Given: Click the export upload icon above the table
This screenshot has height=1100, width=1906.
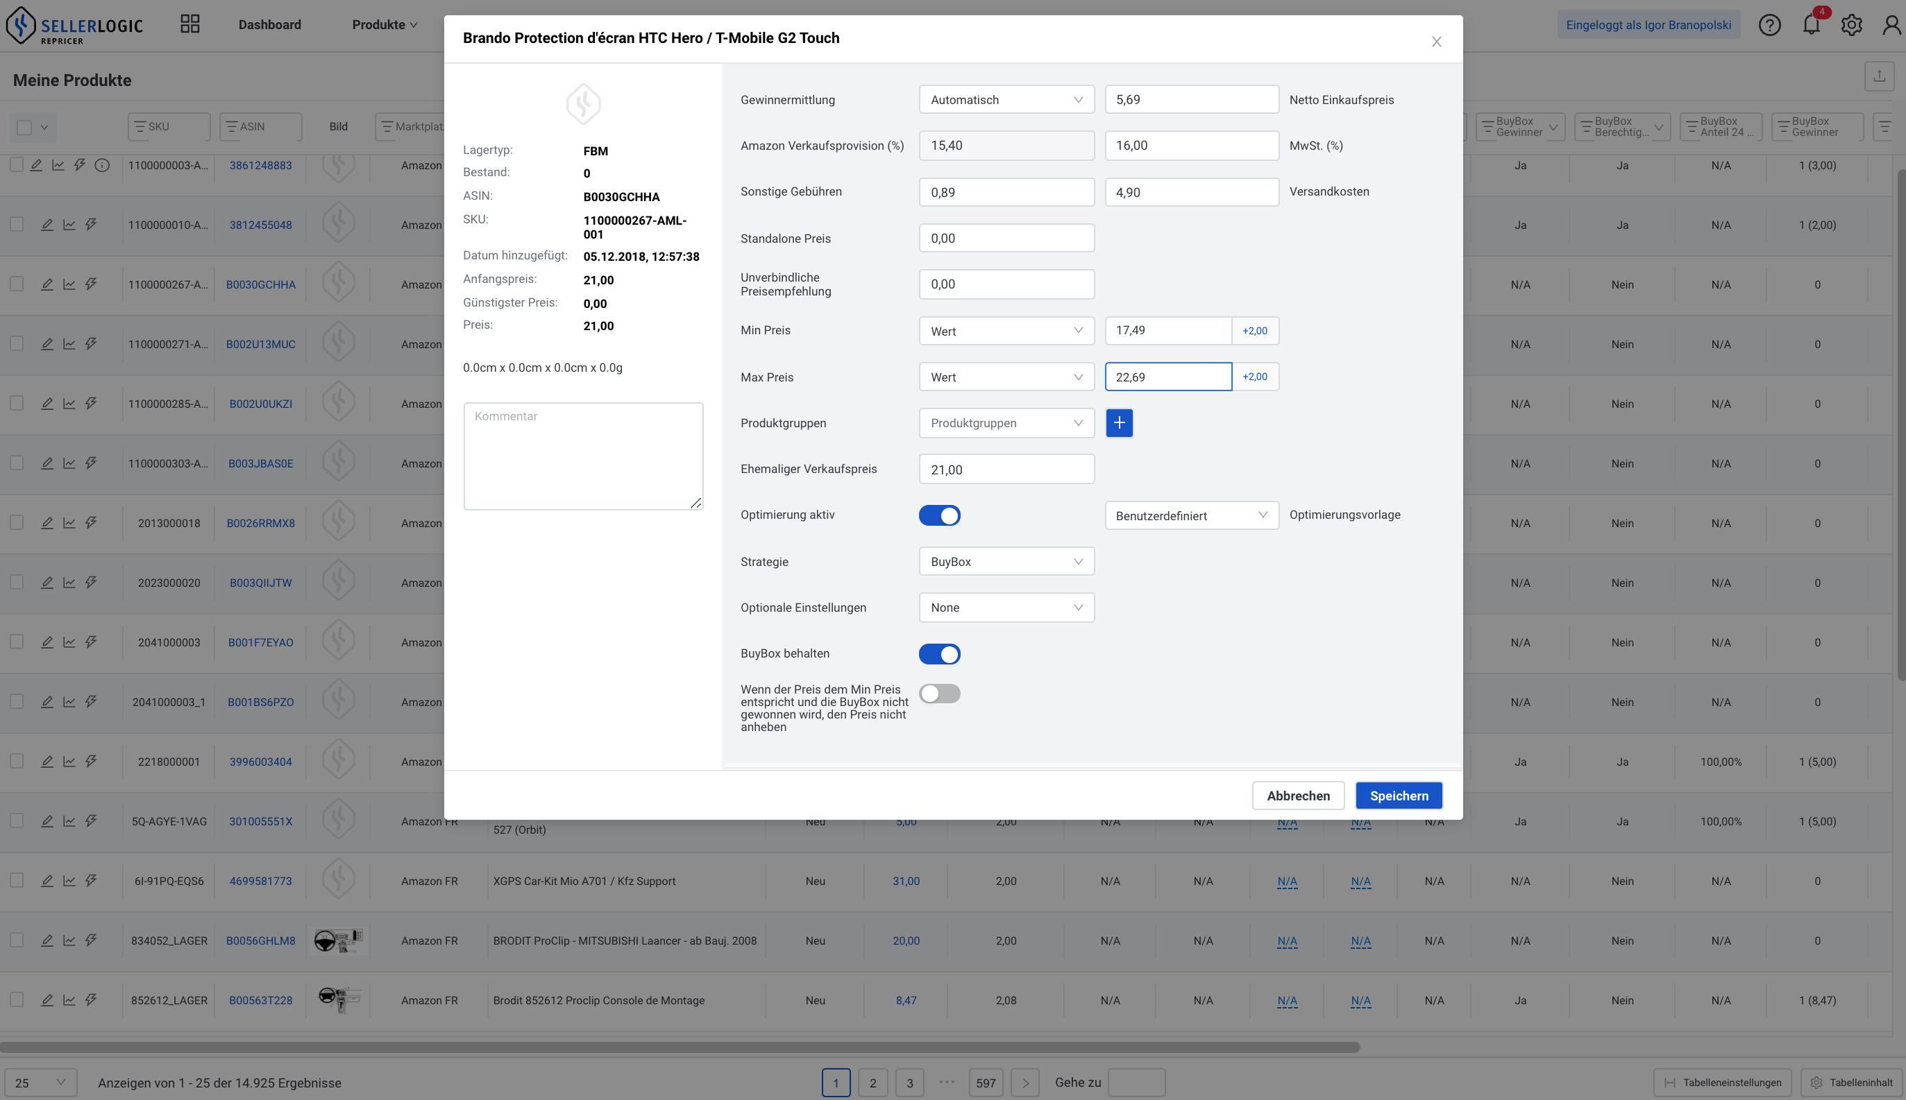Looking at the screenshot, I should [x=1879, y=76].
